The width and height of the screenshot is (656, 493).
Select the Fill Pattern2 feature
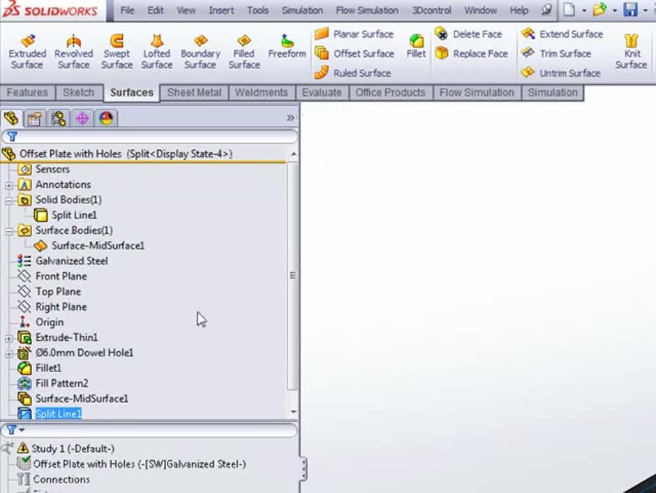click(x=61, y=383)
